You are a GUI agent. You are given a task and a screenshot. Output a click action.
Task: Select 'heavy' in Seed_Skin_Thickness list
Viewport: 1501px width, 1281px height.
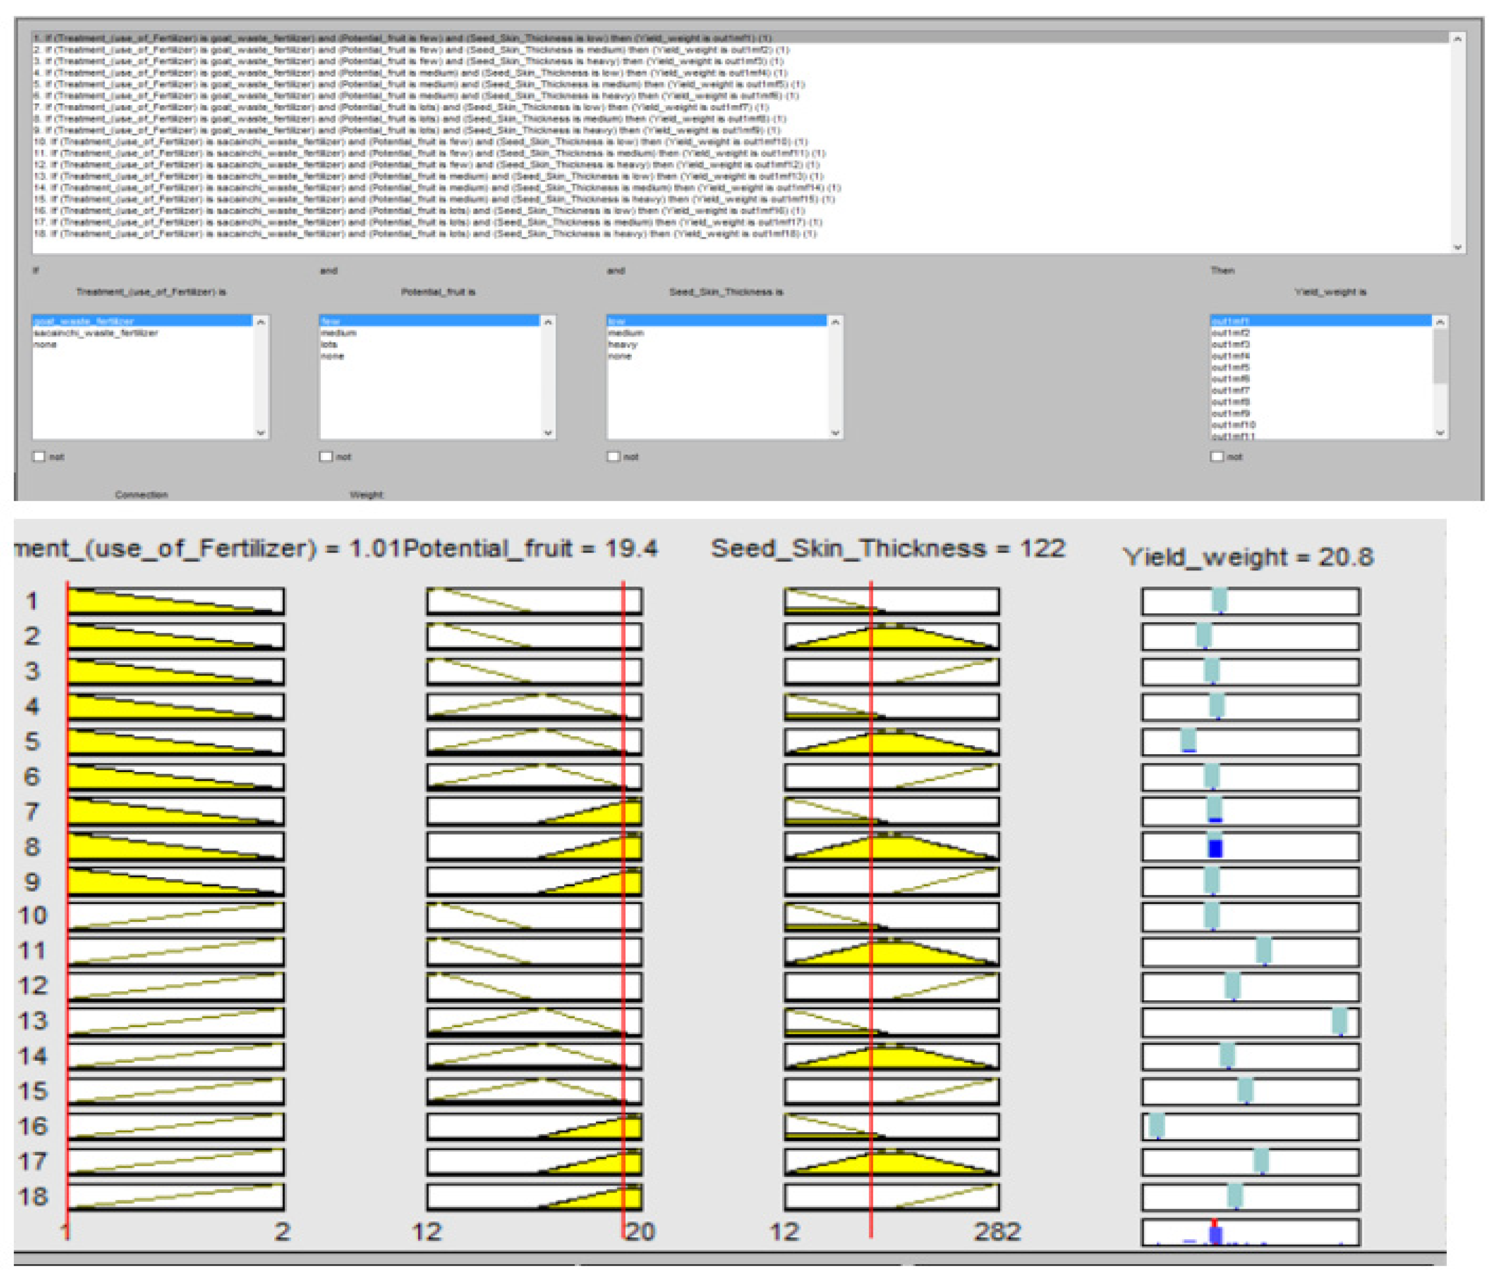(x=623, y=345)
